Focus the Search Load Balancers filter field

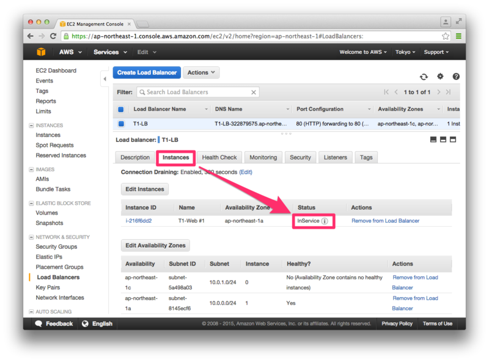(197, 92)
